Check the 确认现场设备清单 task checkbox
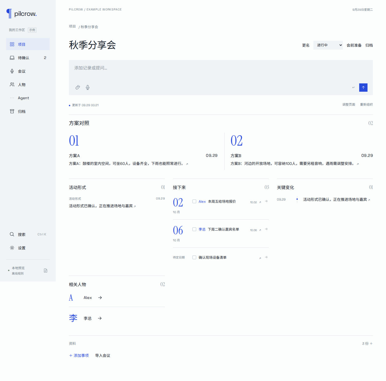Image resolution: width=386 pixels, height=381 pixels. point(194,257)
